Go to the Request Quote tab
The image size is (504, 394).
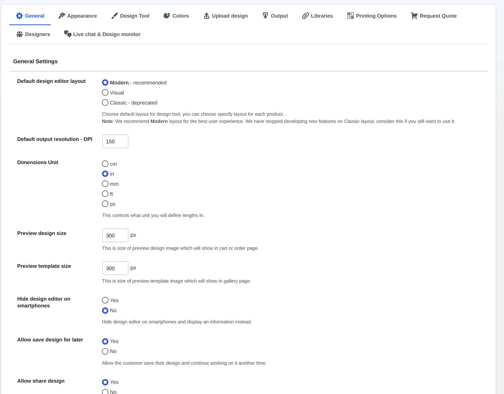(434, 16)
